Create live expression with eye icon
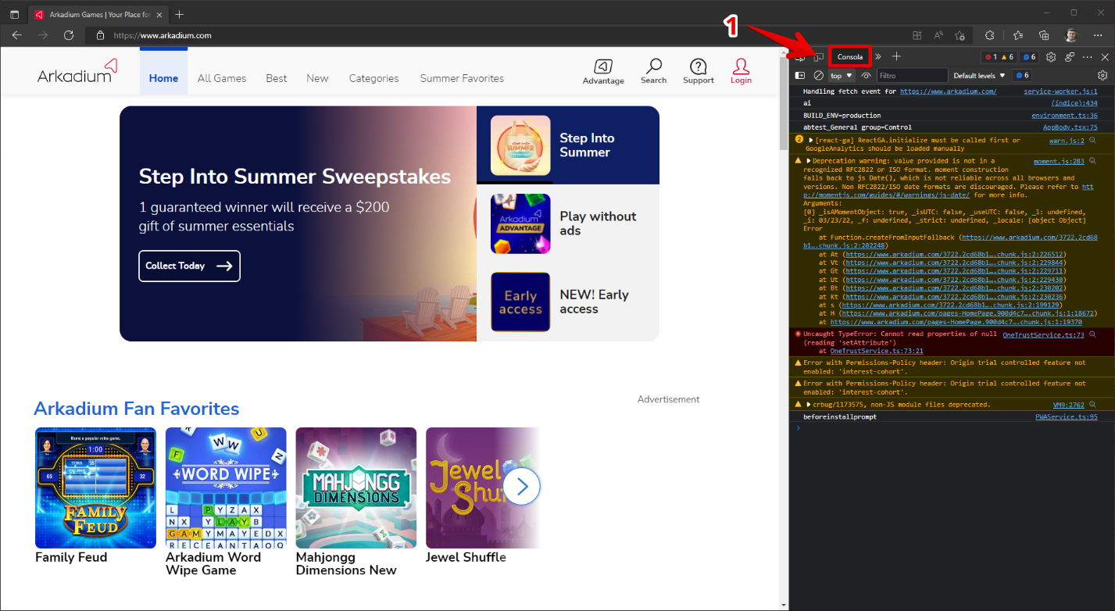 tap(866, 76)
